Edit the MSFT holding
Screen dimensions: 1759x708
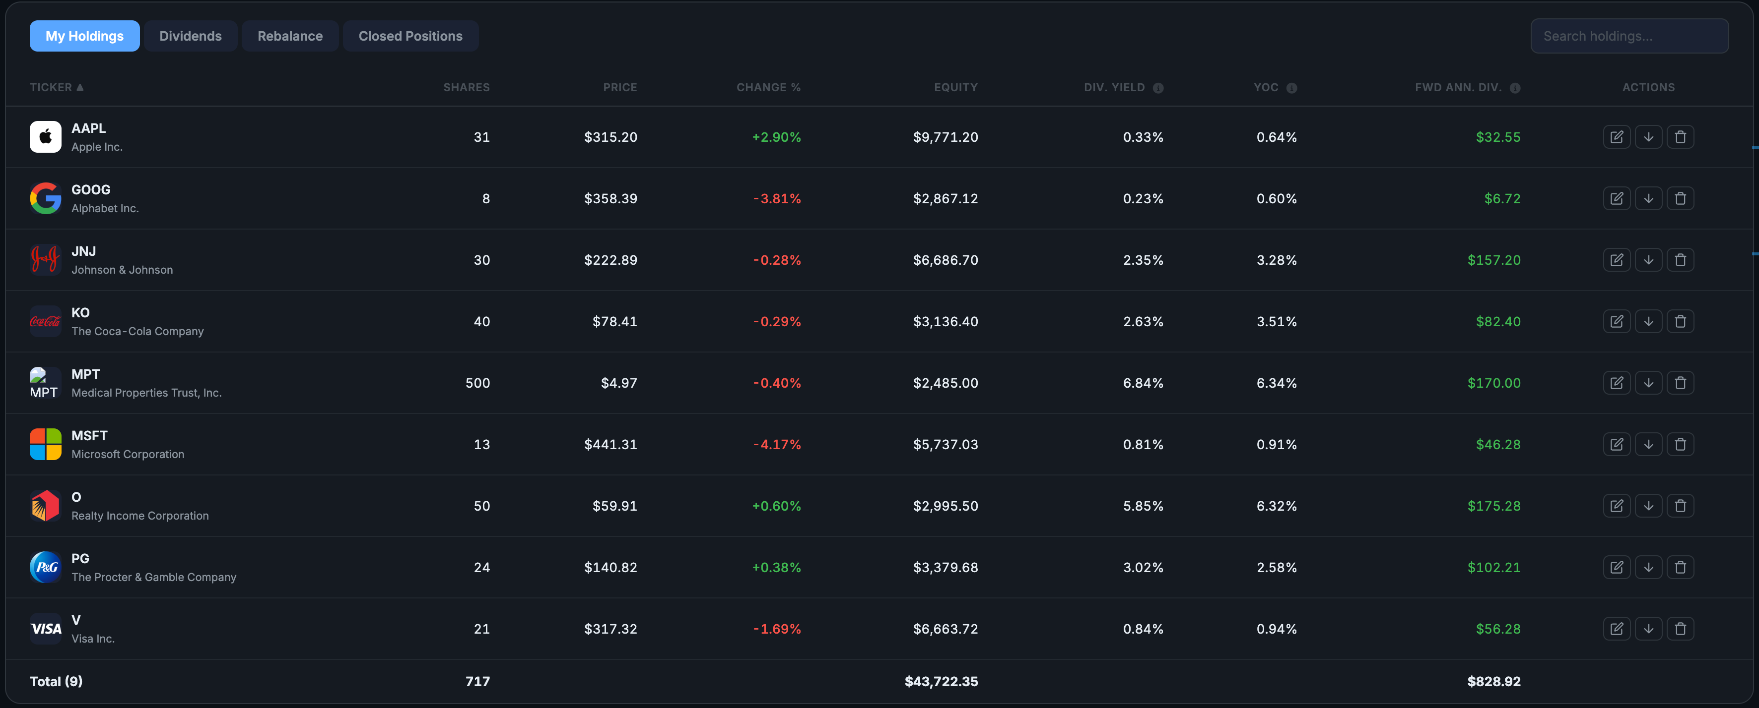(x=1616, y=444)
